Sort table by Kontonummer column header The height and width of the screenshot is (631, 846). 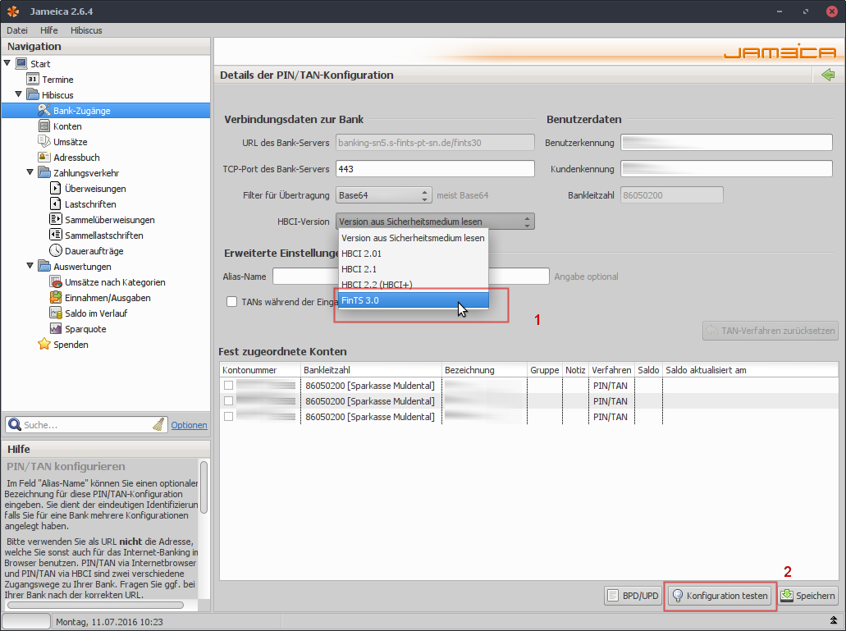click(260, 370)
